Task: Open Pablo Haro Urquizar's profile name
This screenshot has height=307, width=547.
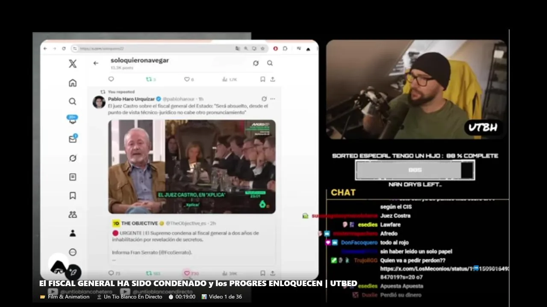Action: tap(131, 99)
